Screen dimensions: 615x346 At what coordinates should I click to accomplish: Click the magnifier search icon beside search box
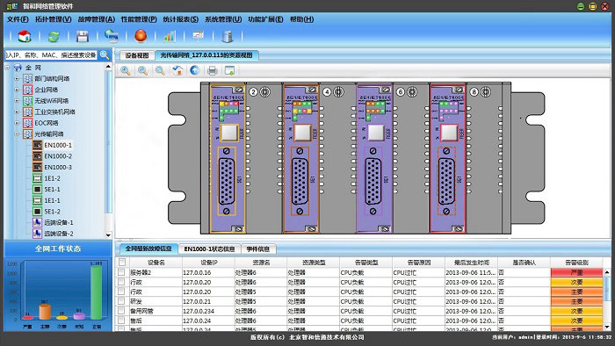pyautogui.click(x=105, y=55)
